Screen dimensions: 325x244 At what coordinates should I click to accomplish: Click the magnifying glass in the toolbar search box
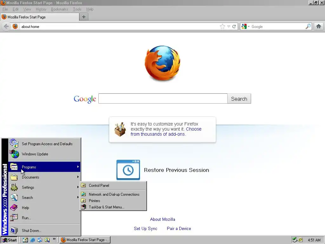[x=308, y=26]
